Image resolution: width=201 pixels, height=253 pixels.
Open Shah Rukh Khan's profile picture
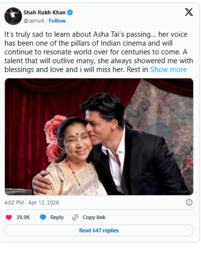coord(13,16)
